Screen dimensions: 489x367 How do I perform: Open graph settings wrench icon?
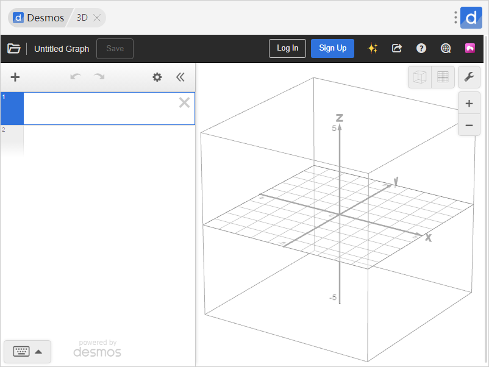click(468, 77)
